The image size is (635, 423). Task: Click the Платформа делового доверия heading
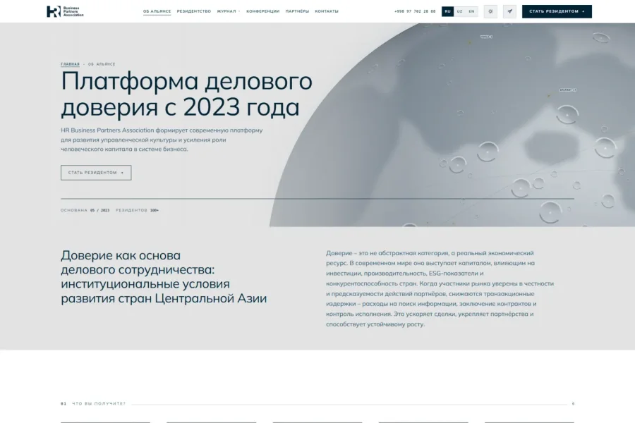click(x=186, y=94)
